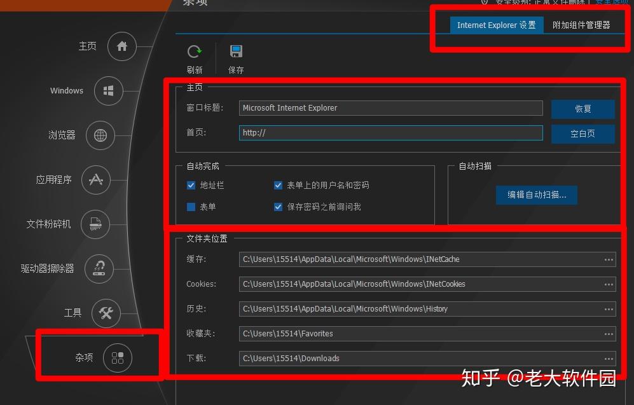Click the 空白页 blank page button

pos(583,134)
